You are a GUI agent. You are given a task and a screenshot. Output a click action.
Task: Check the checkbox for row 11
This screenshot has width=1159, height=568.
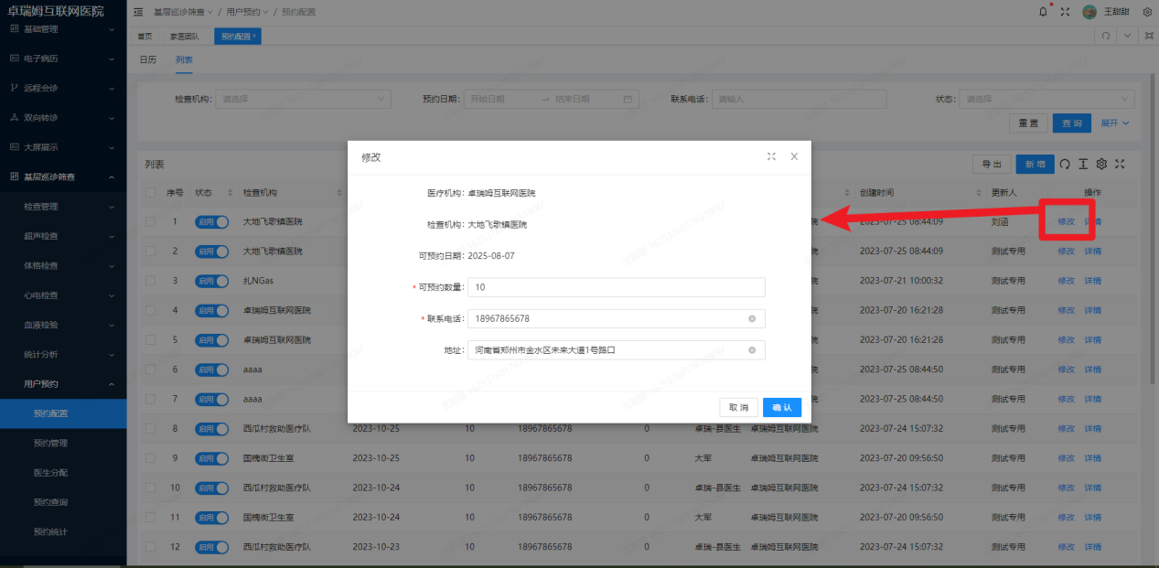click(x=150, y=517)
